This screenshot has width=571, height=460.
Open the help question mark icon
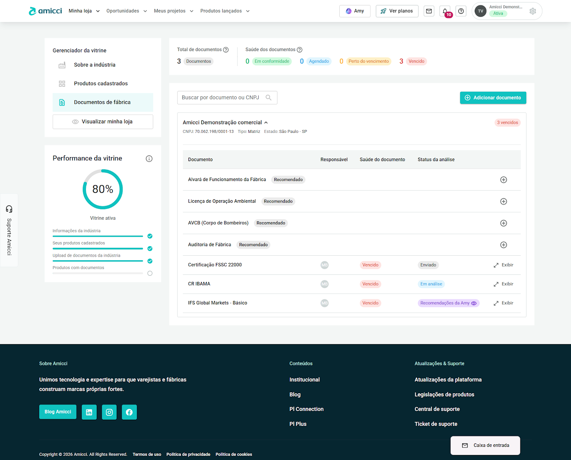461,11
